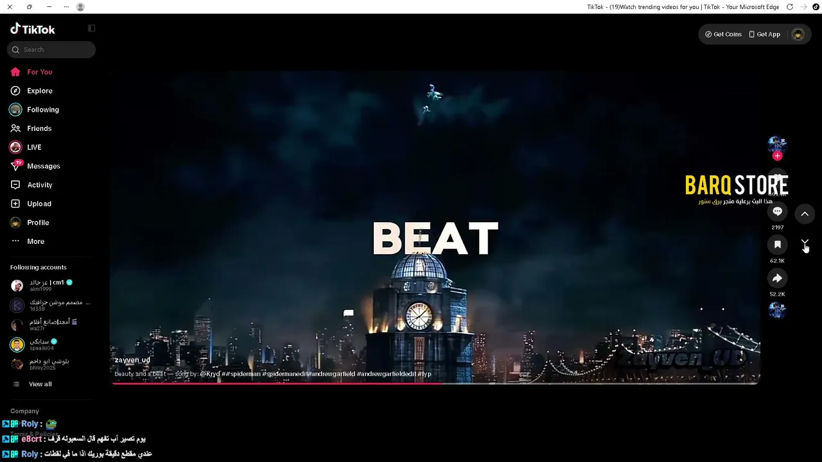Like the video with the heart icon
The width and height of the screenshot is (822, 462).
(x=777, y=178)
